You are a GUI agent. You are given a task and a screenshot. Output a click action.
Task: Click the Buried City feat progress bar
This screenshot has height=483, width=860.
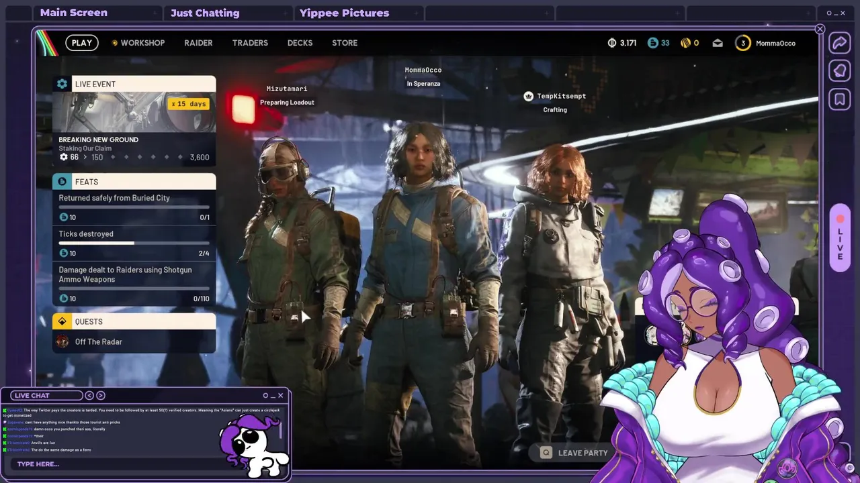point(134,207)
